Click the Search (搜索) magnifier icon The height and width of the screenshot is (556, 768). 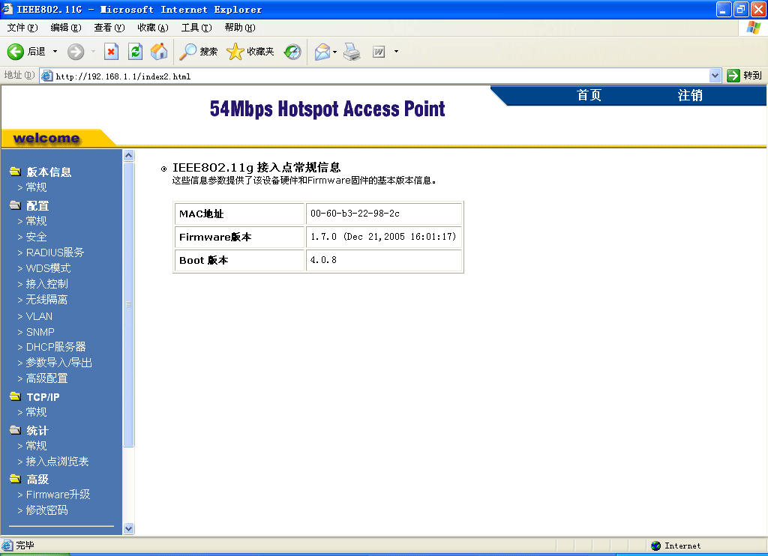point(187,52)
